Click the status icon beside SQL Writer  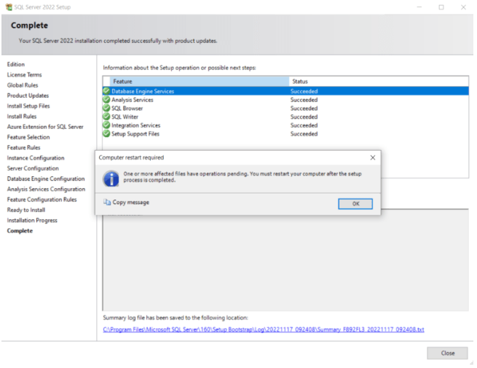pos(106,117)
